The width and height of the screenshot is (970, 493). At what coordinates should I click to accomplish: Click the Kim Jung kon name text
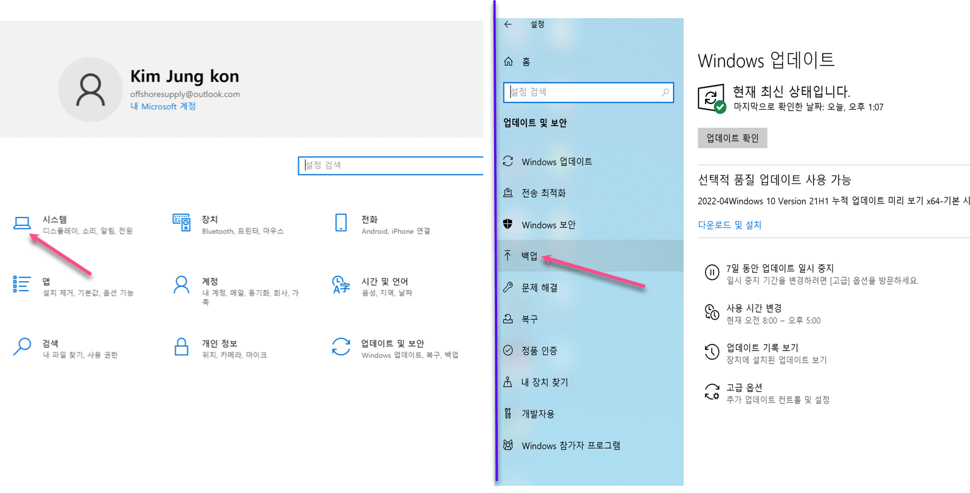185,76
